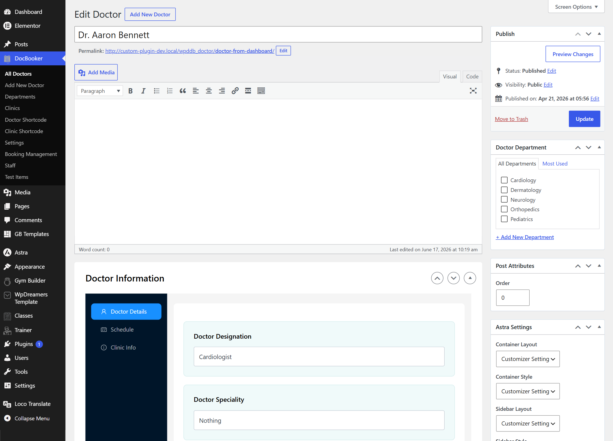Viewport: 613px width, 441px height.
Task: Click Preview Changes button
Action: click(x=573, y=54)
